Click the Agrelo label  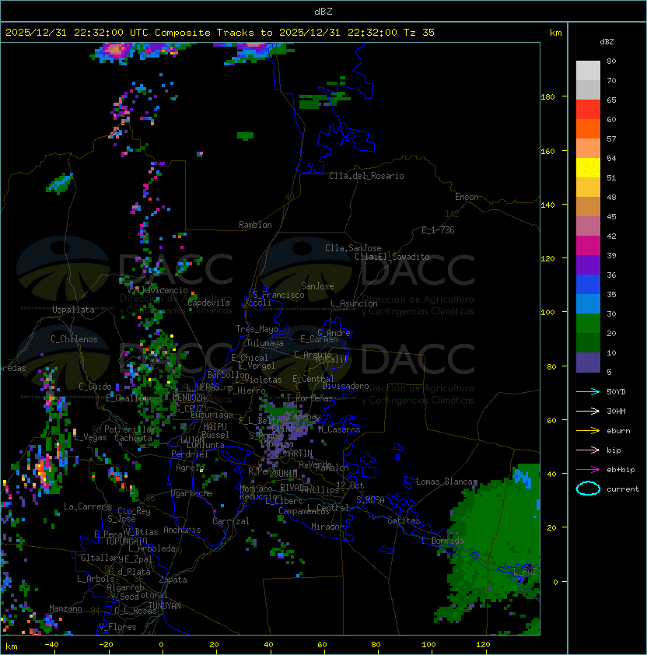[190, 468]
